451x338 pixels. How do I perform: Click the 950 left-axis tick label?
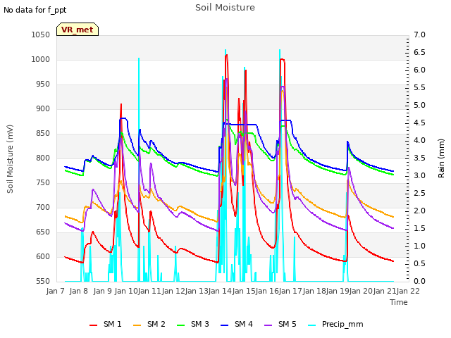click(43, 84)
